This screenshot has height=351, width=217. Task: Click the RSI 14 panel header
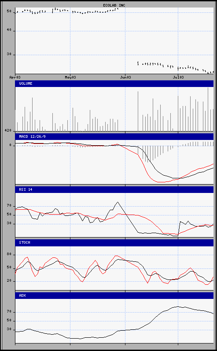tap(114, 189)
